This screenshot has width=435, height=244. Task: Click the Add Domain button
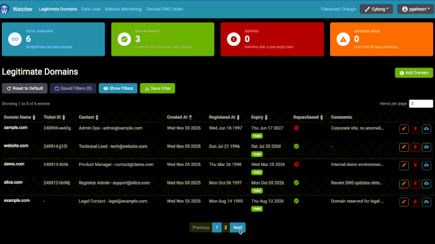[x=414, y=72]
